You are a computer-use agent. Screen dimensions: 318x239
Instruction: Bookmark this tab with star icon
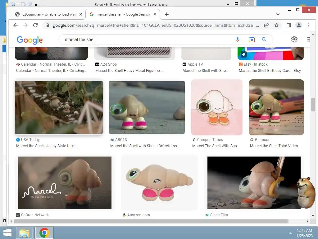coord(276,25)
